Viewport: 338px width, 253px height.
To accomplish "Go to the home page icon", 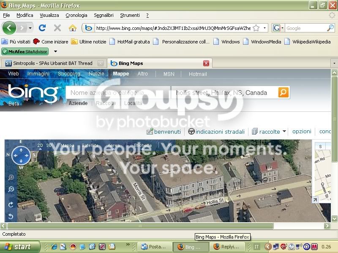I will click(x=73, y=28).
